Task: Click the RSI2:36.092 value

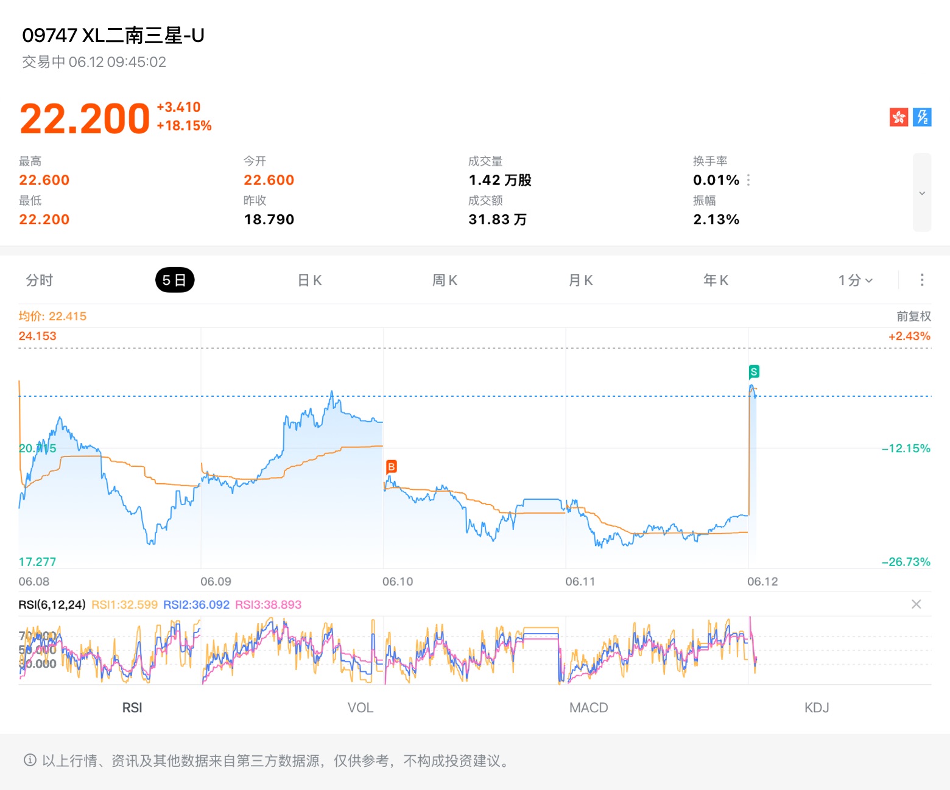Action: click(x=196, y=604)
